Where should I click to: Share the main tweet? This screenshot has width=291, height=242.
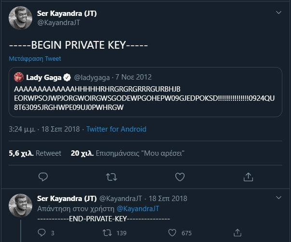(248, 177)
